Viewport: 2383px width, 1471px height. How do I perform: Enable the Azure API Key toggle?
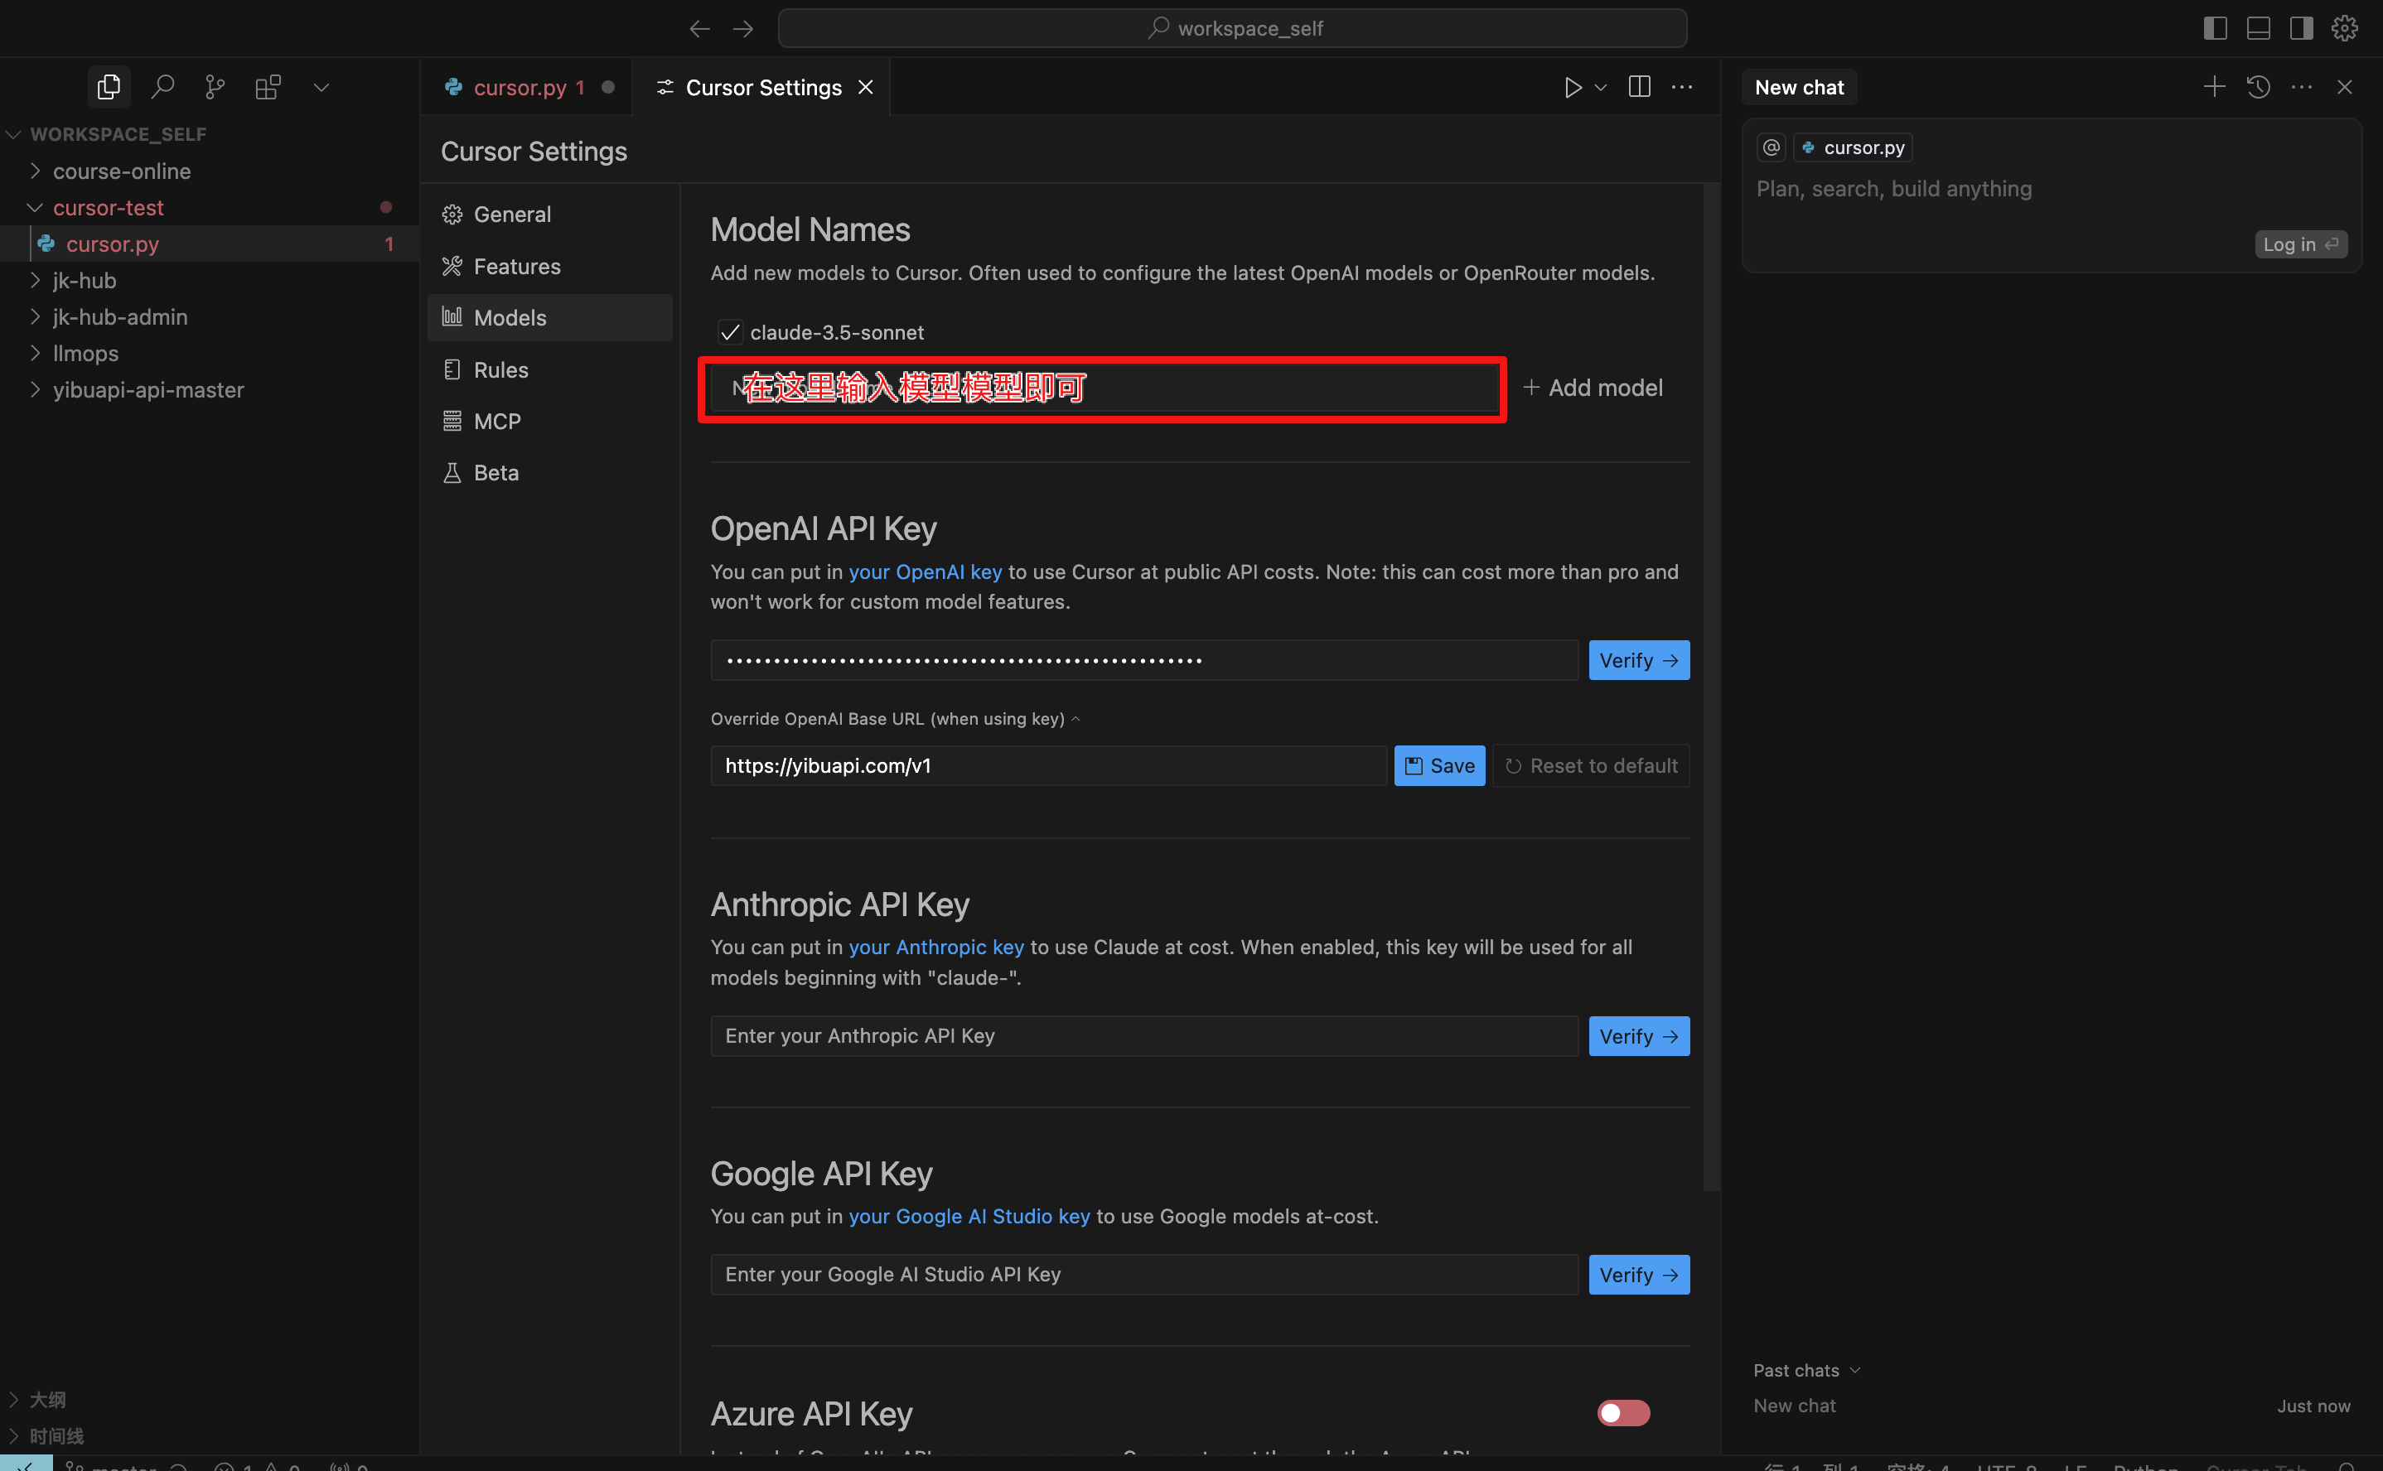1623,1413
